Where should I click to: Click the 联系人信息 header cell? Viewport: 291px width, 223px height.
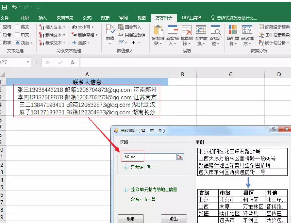pyautogui.click(x=87, y=82)
